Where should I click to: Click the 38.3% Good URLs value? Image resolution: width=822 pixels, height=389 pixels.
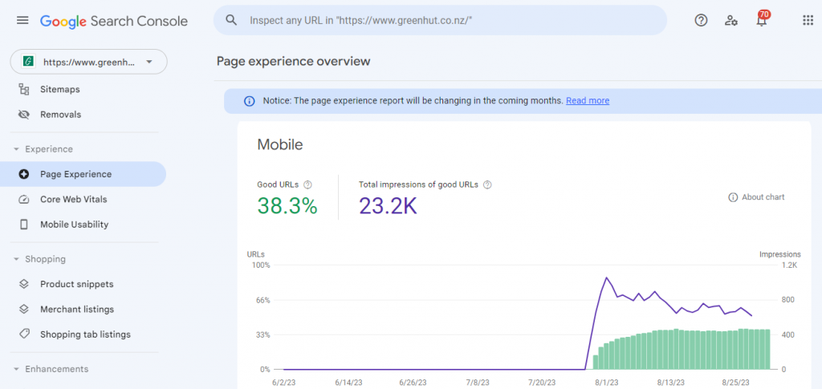(x=287, y=206)
